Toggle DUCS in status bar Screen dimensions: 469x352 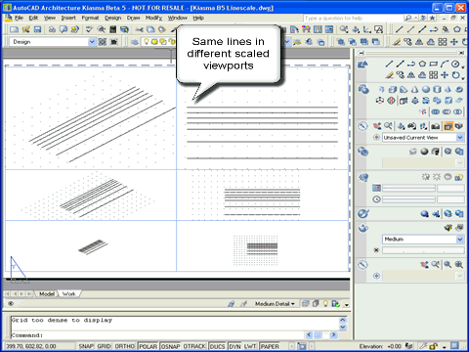coord(217,346)
